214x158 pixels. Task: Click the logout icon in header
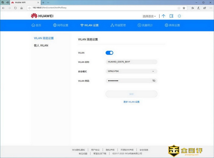click(x=172, y=16)
